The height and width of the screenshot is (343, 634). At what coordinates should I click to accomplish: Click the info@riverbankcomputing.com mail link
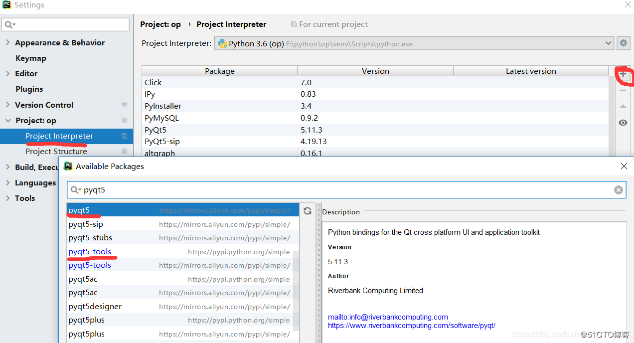(x=388, y=317)
